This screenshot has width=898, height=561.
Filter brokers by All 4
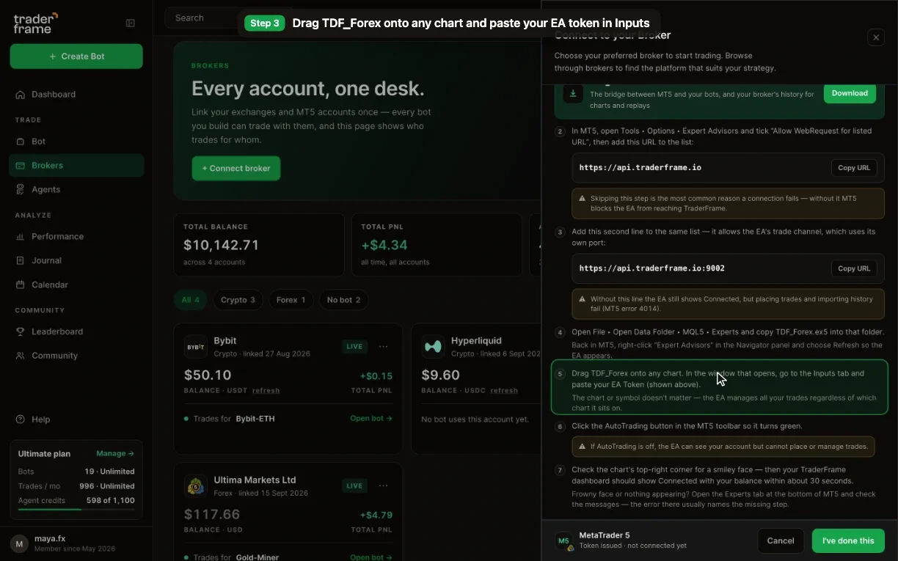[x=191, y=300]
